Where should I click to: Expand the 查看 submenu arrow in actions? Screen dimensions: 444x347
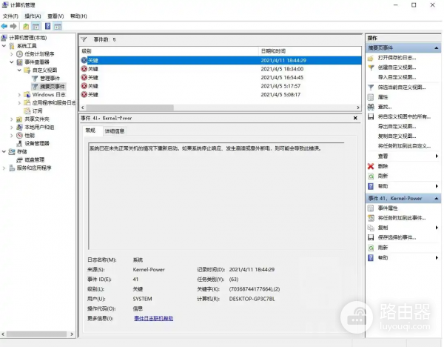(437, 156)
